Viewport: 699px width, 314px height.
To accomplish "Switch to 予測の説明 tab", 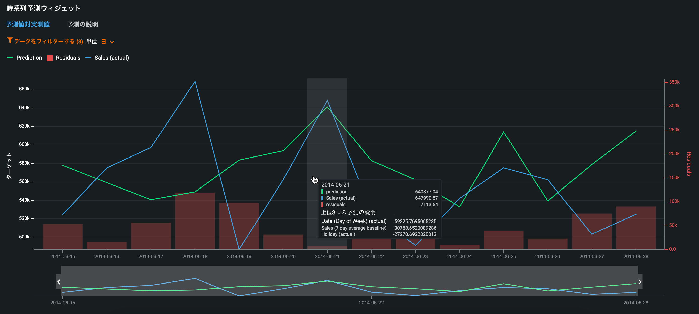I will 82,24.
